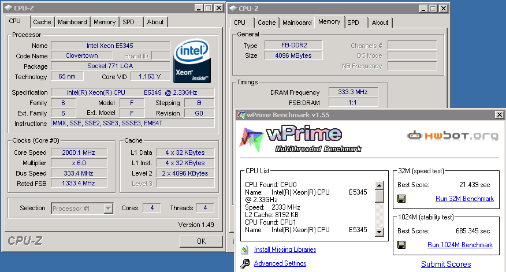This screenshot has height=272, width=506.
Task: Click 1024M Best Score 685.345 sec
Action: point(472,231)
